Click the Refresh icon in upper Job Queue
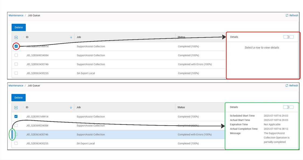Image resolution: width=303 pixels, height=160 pixels. pos(287,15)
